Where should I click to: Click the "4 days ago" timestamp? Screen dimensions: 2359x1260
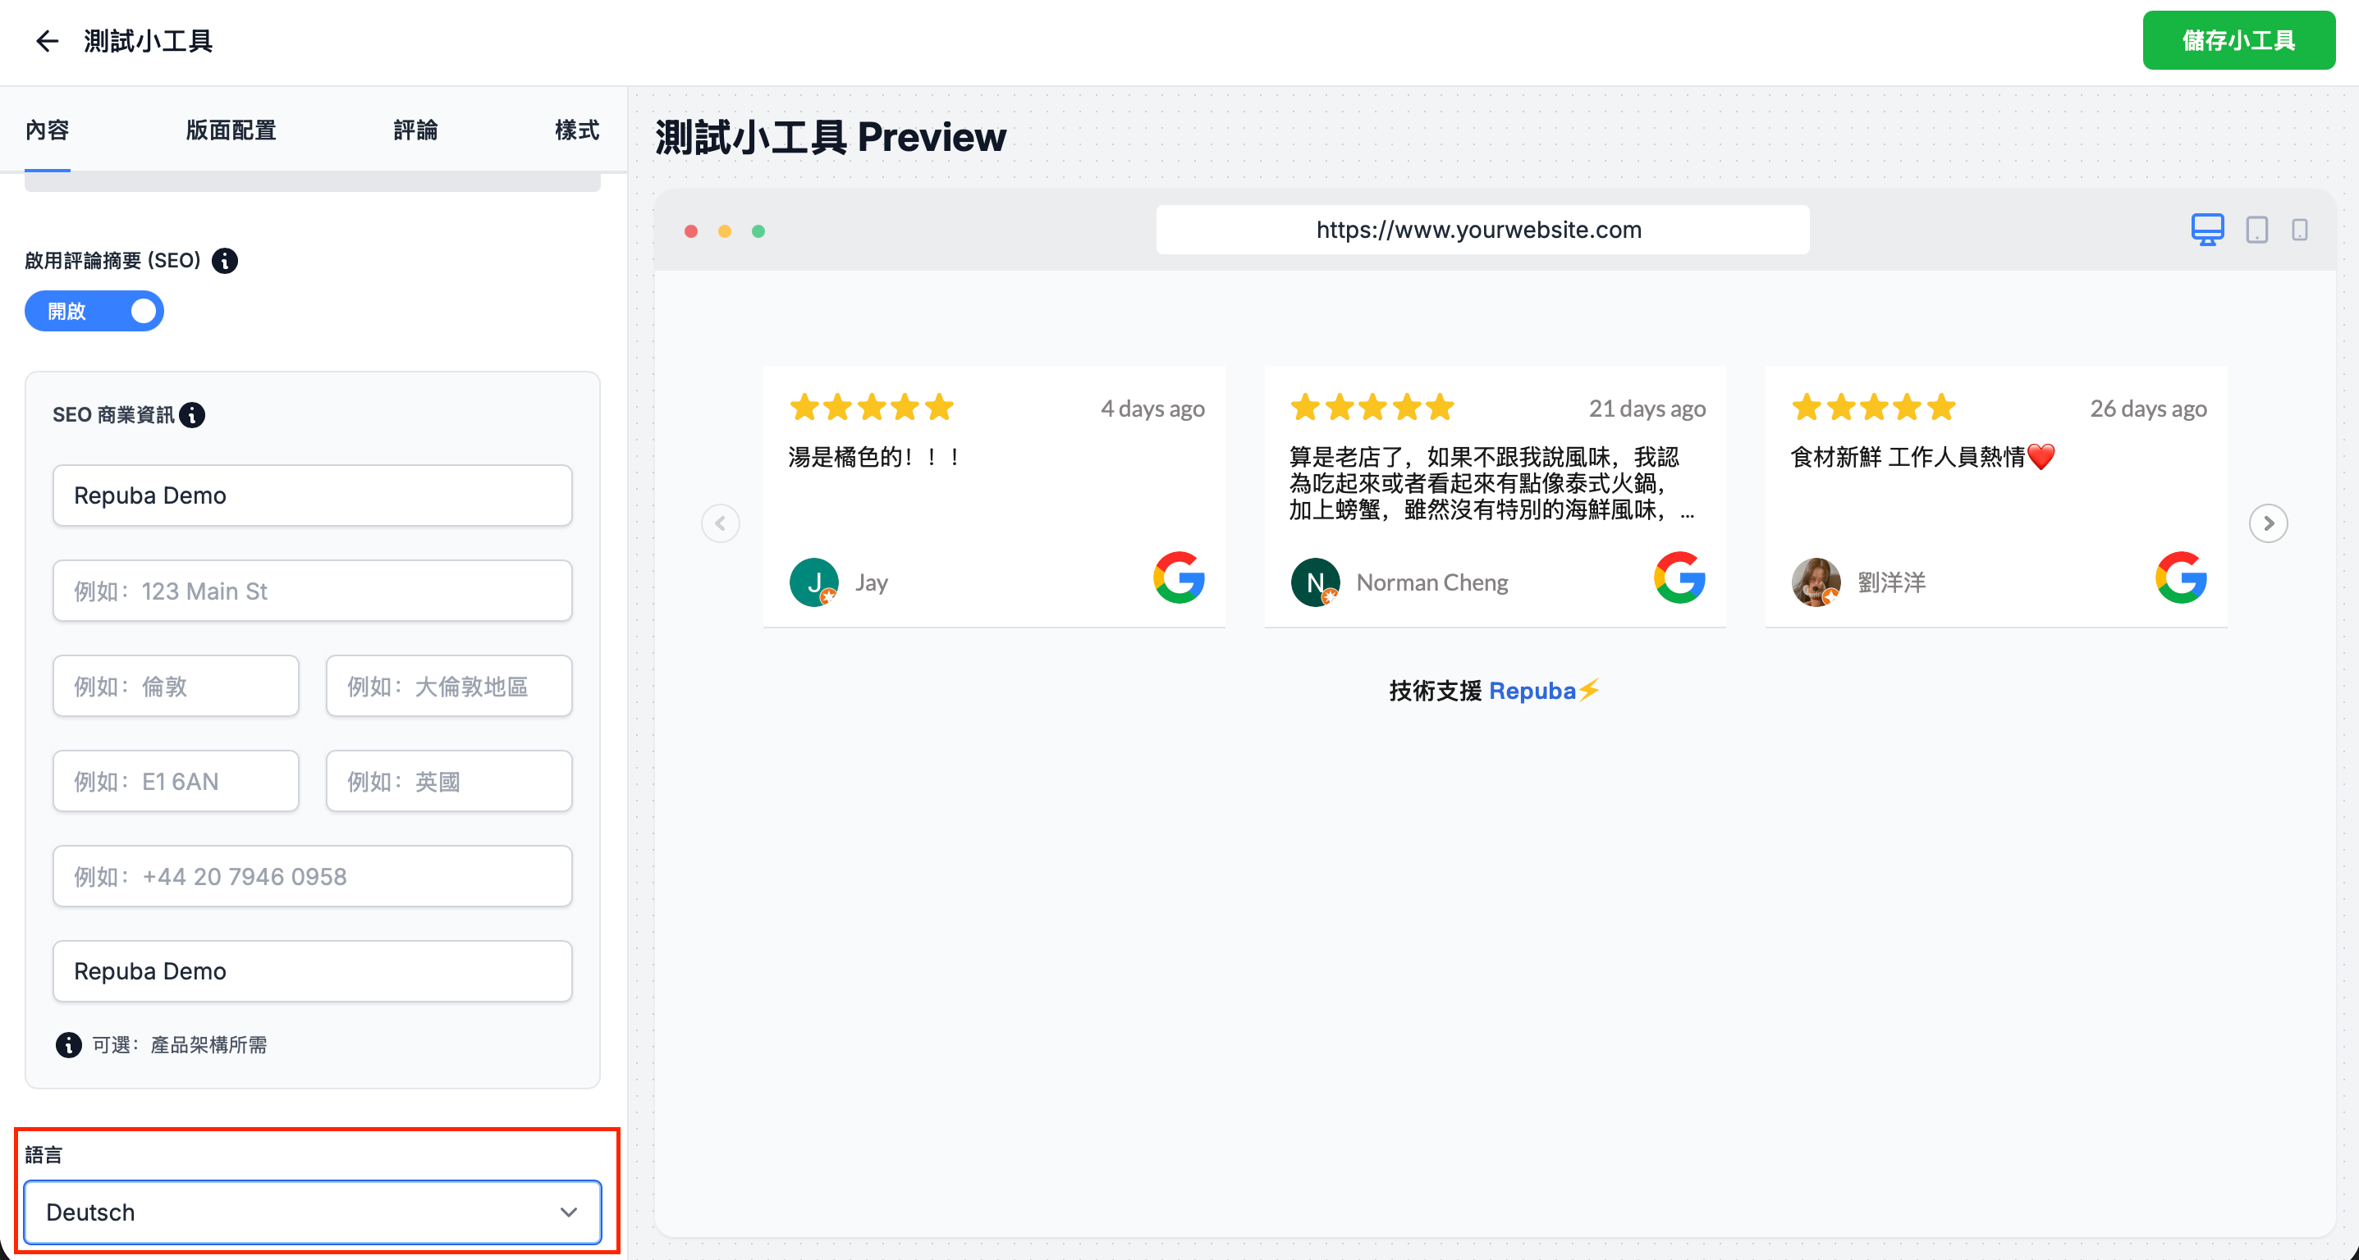(1153, 409)
